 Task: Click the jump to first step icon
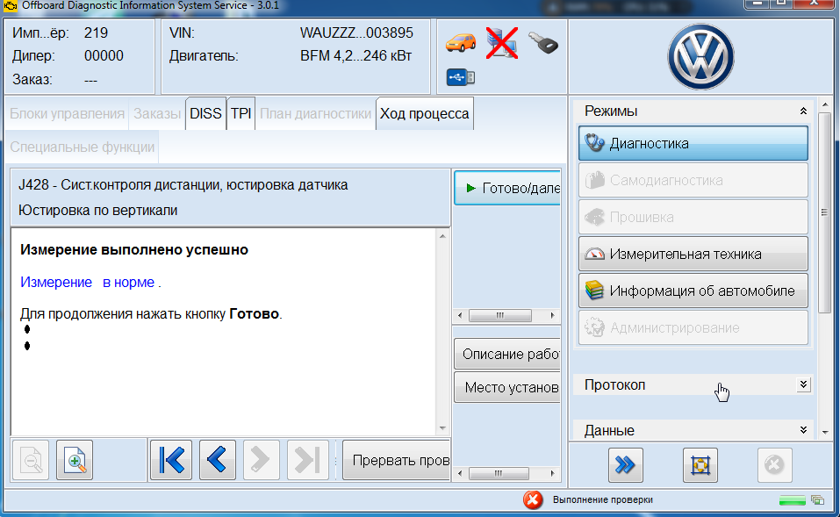(171, 460)
